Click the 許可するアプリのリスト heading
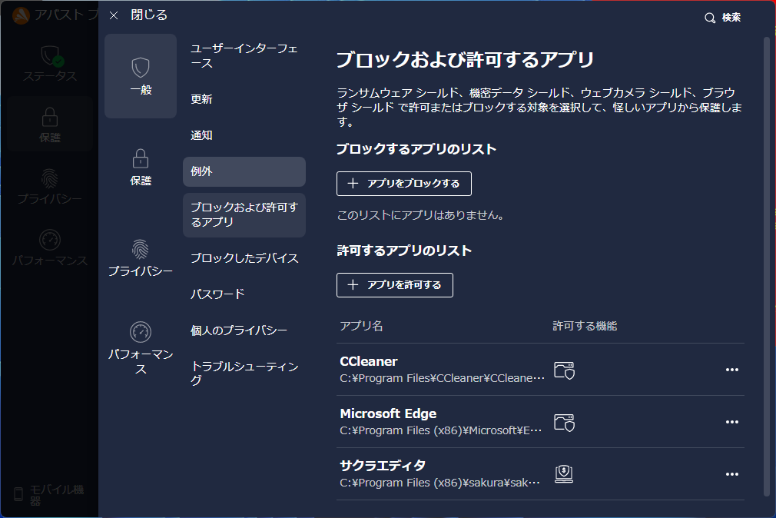 pyautogui.click(x=404, y=251)
